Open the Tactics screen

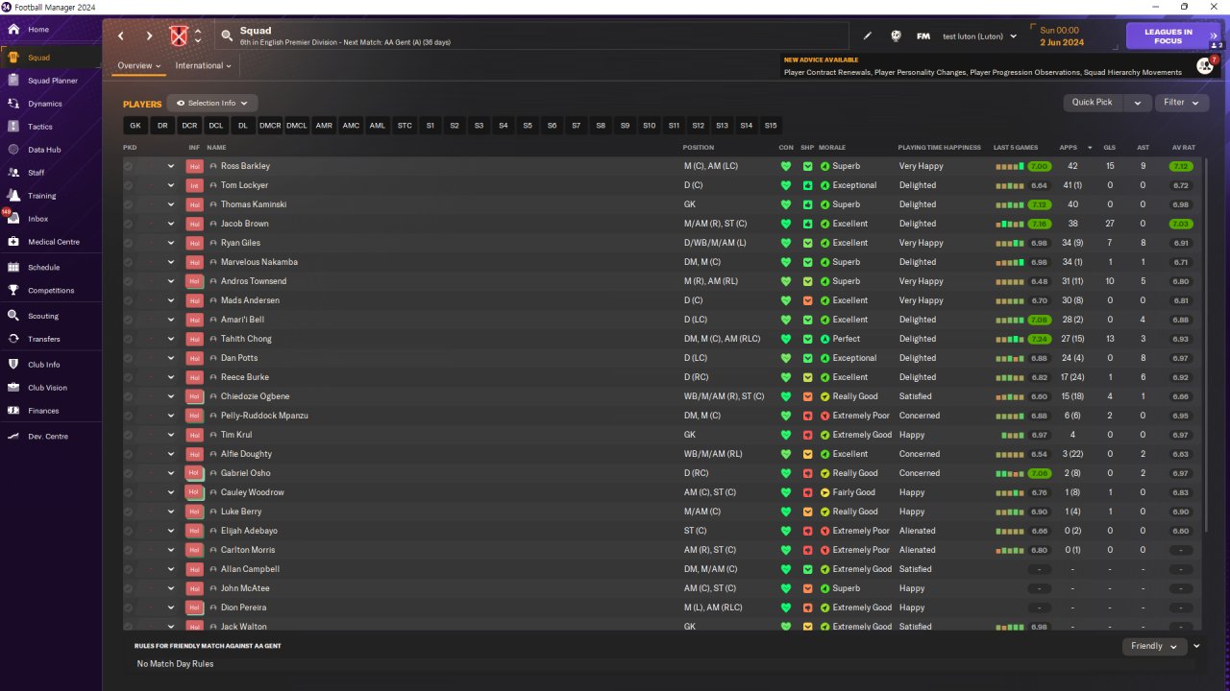(40, 127)
